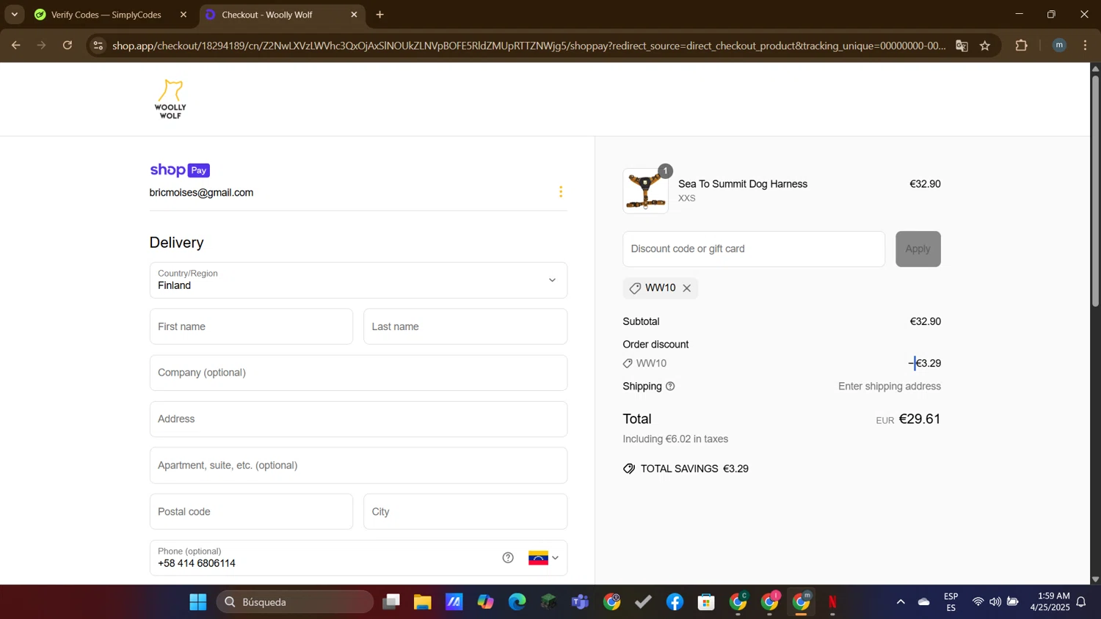Viewport: 1101px width, 619px height.
Task: Focus the Address field
Action: click(x=358, y=419)
